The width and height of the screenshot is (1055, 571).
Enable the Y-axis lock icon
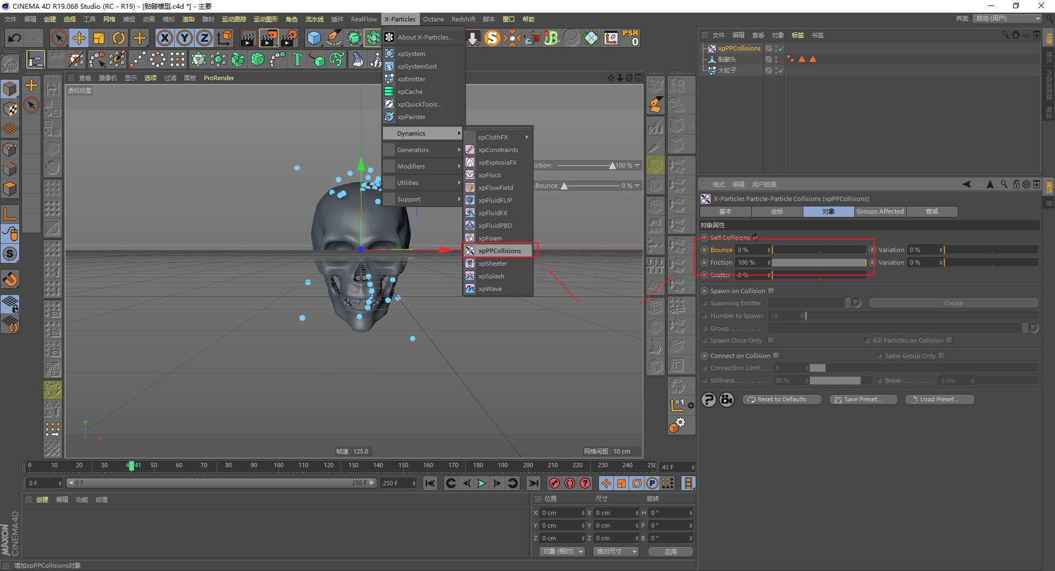[x=184, y=37]
